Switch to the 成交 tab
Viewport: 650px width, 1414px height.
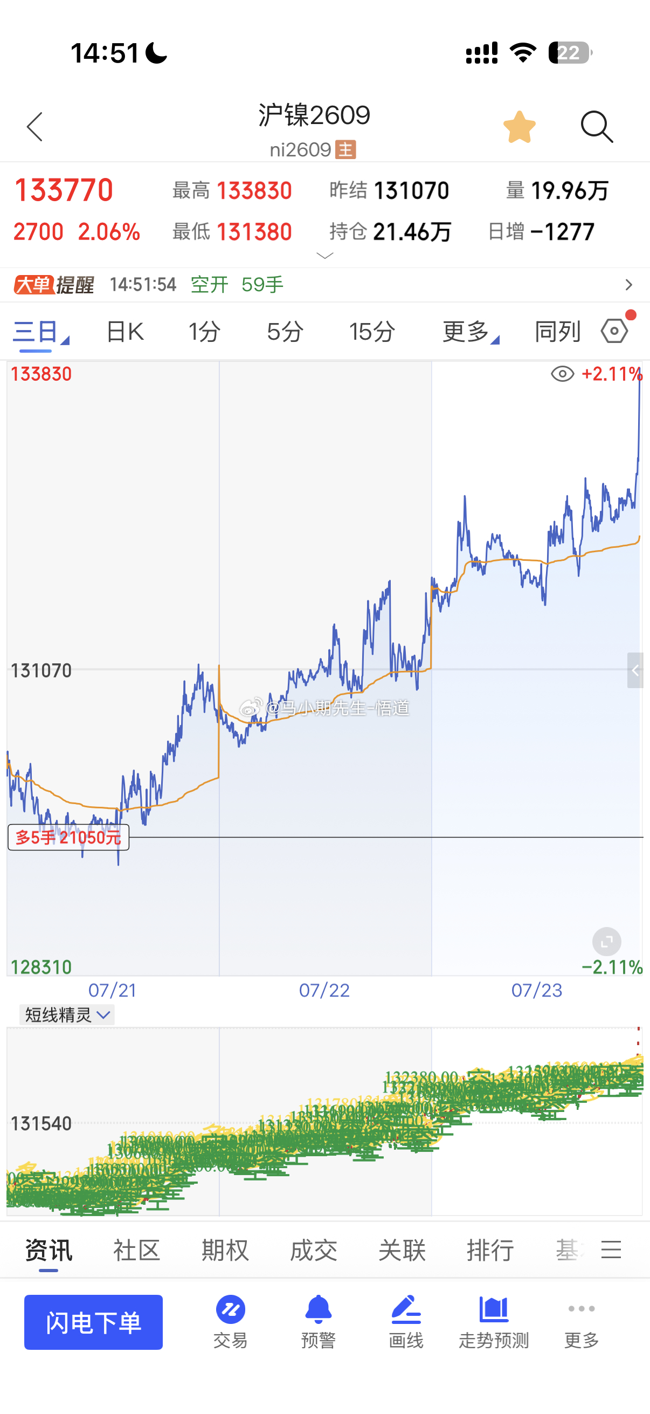coord(313,1251)
